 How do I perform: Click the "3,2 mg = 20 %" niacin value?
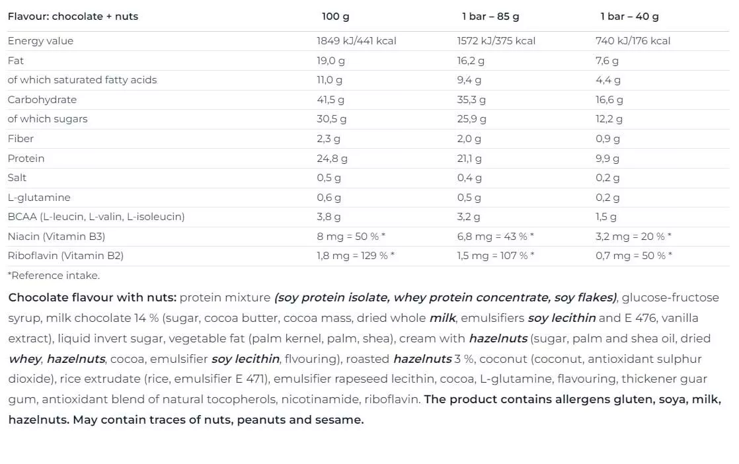633,237
